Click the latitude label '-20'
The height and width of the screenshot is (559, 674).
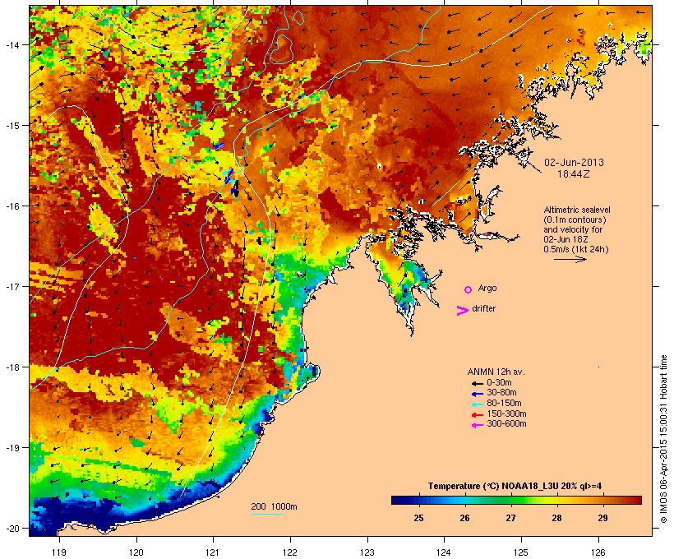click(x=12, y=529)
